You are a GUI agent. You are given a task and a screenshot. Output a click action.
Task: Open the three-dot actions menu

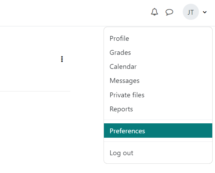pyautogui.click(x=62, y=59)
